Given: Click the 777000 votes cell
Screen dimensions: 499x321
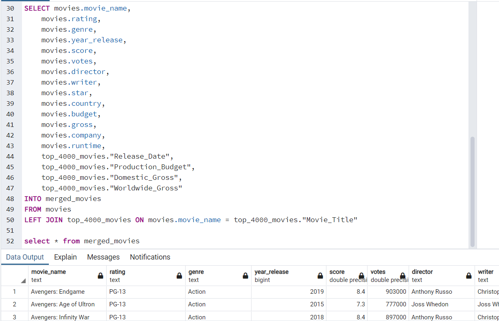Looking at the screenshot, I should click(388, 304).
